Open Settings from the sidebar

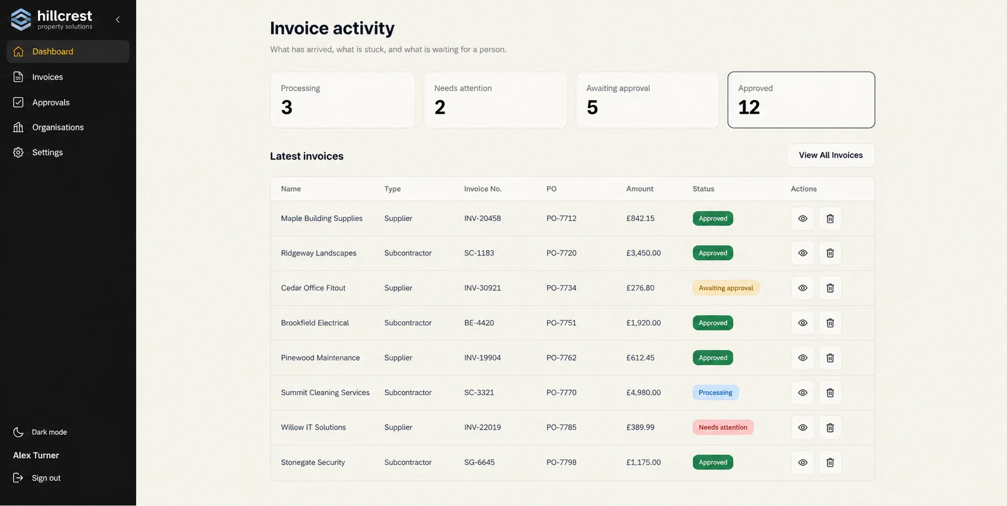[68, 153]
